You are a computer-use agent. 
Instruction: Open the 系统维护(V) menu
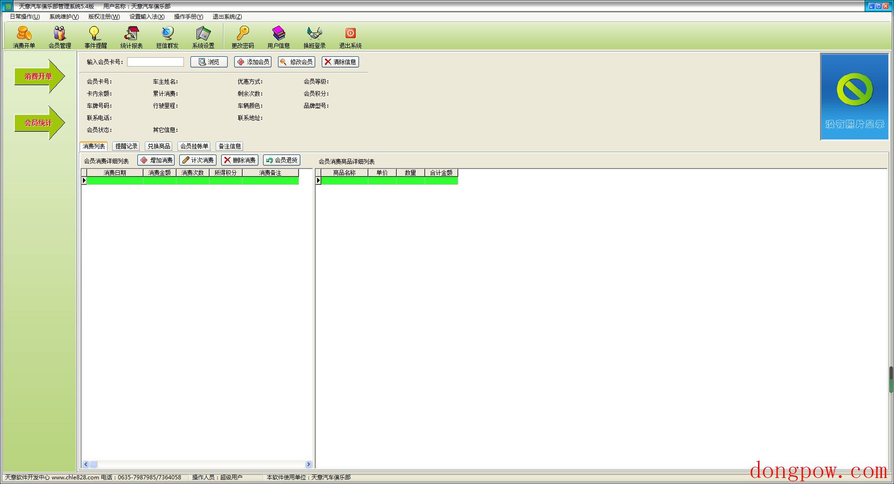tap(64, 17)
